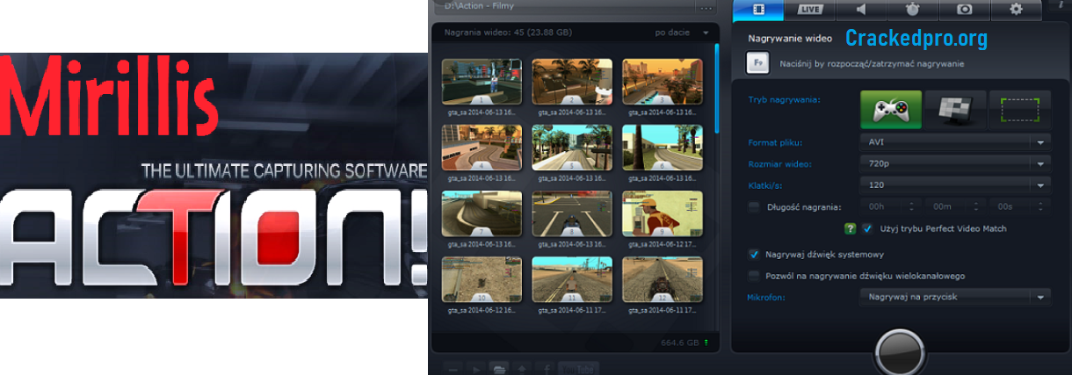The height and width of the screenshot is (375, 1072).
Task: Toggle 'Użyj trybu Perfect Video Match' checkbox
Action: coord(867,228)
